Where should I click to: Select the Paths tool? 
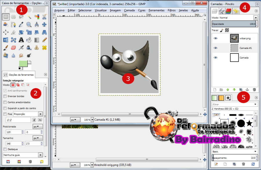click(13, 25)
